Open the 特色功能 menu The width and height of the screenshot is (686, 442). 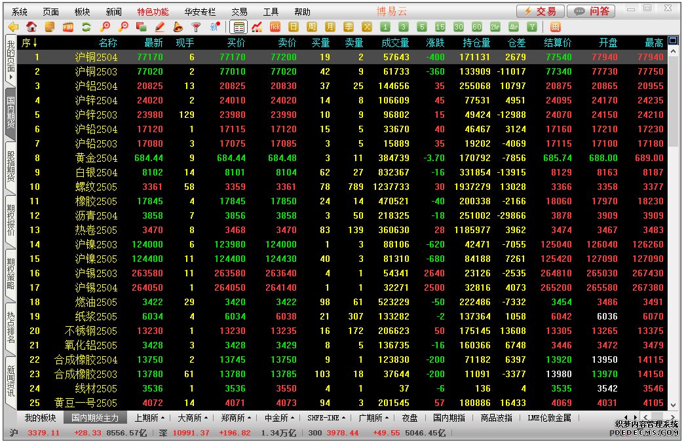pyautogui.click(x=153, y=12)
